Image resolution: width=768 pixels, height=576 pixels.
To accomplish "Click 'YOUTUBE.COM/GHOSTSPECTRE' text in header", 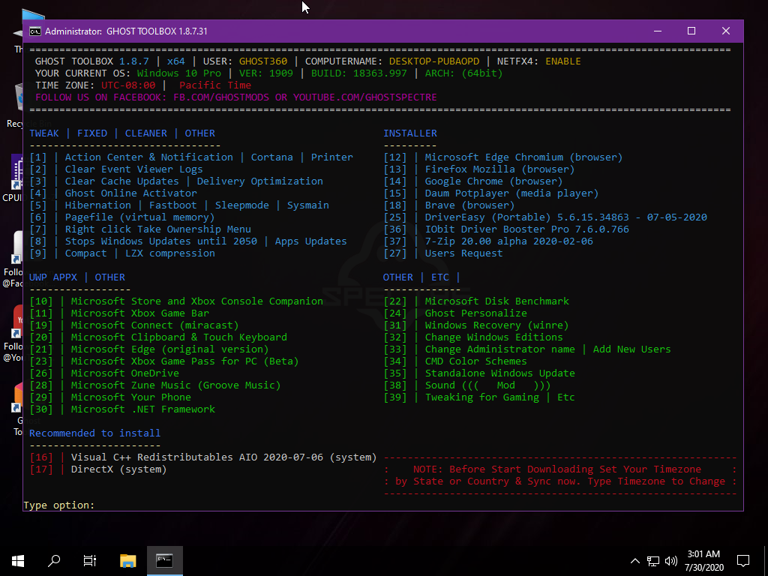I will [365, 97].
